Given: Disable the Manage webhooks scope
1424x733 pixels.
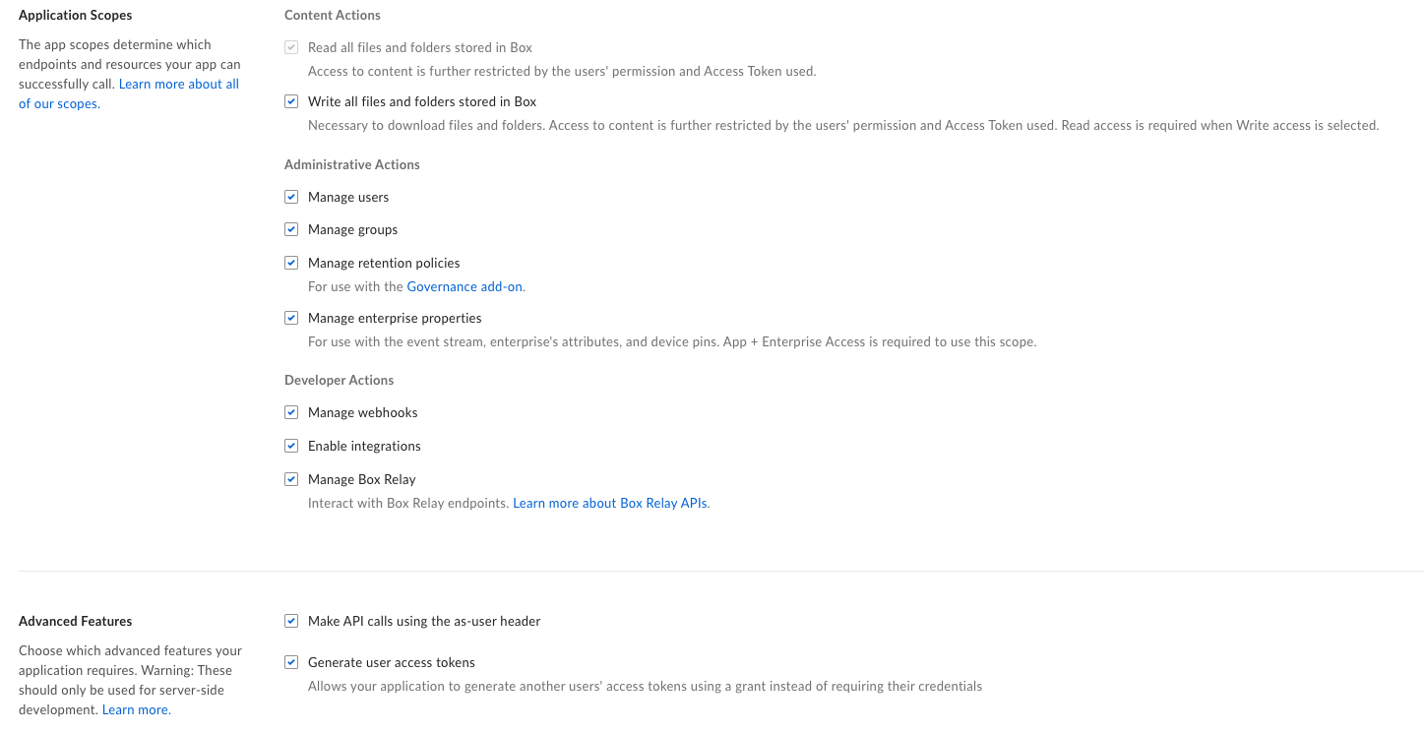Looking at the screenshot, I should [291, 412].
